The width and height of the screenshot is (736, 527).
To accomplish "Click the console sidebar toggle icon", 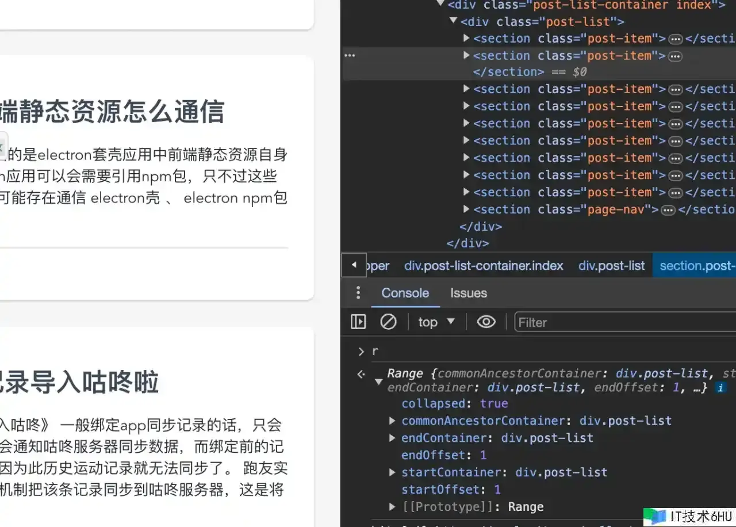I will point(358,322).
